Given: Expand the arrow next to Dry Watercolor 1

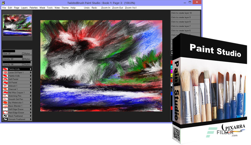Looking at the screenshot, I should click(31, 102).
